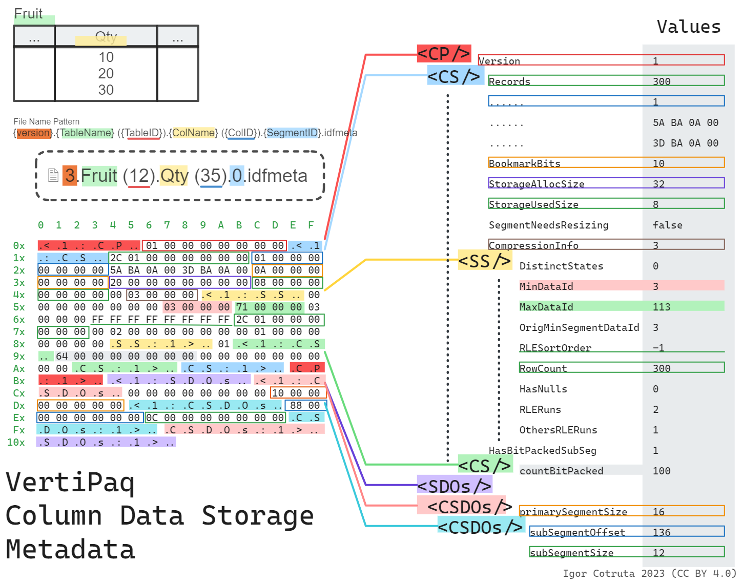Select the BookmarkBits field label

525,163
